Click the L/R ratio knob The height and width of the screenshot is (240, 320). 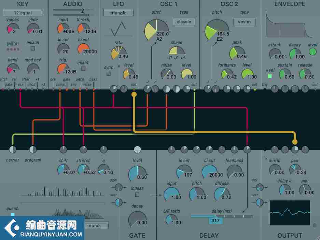171,220
